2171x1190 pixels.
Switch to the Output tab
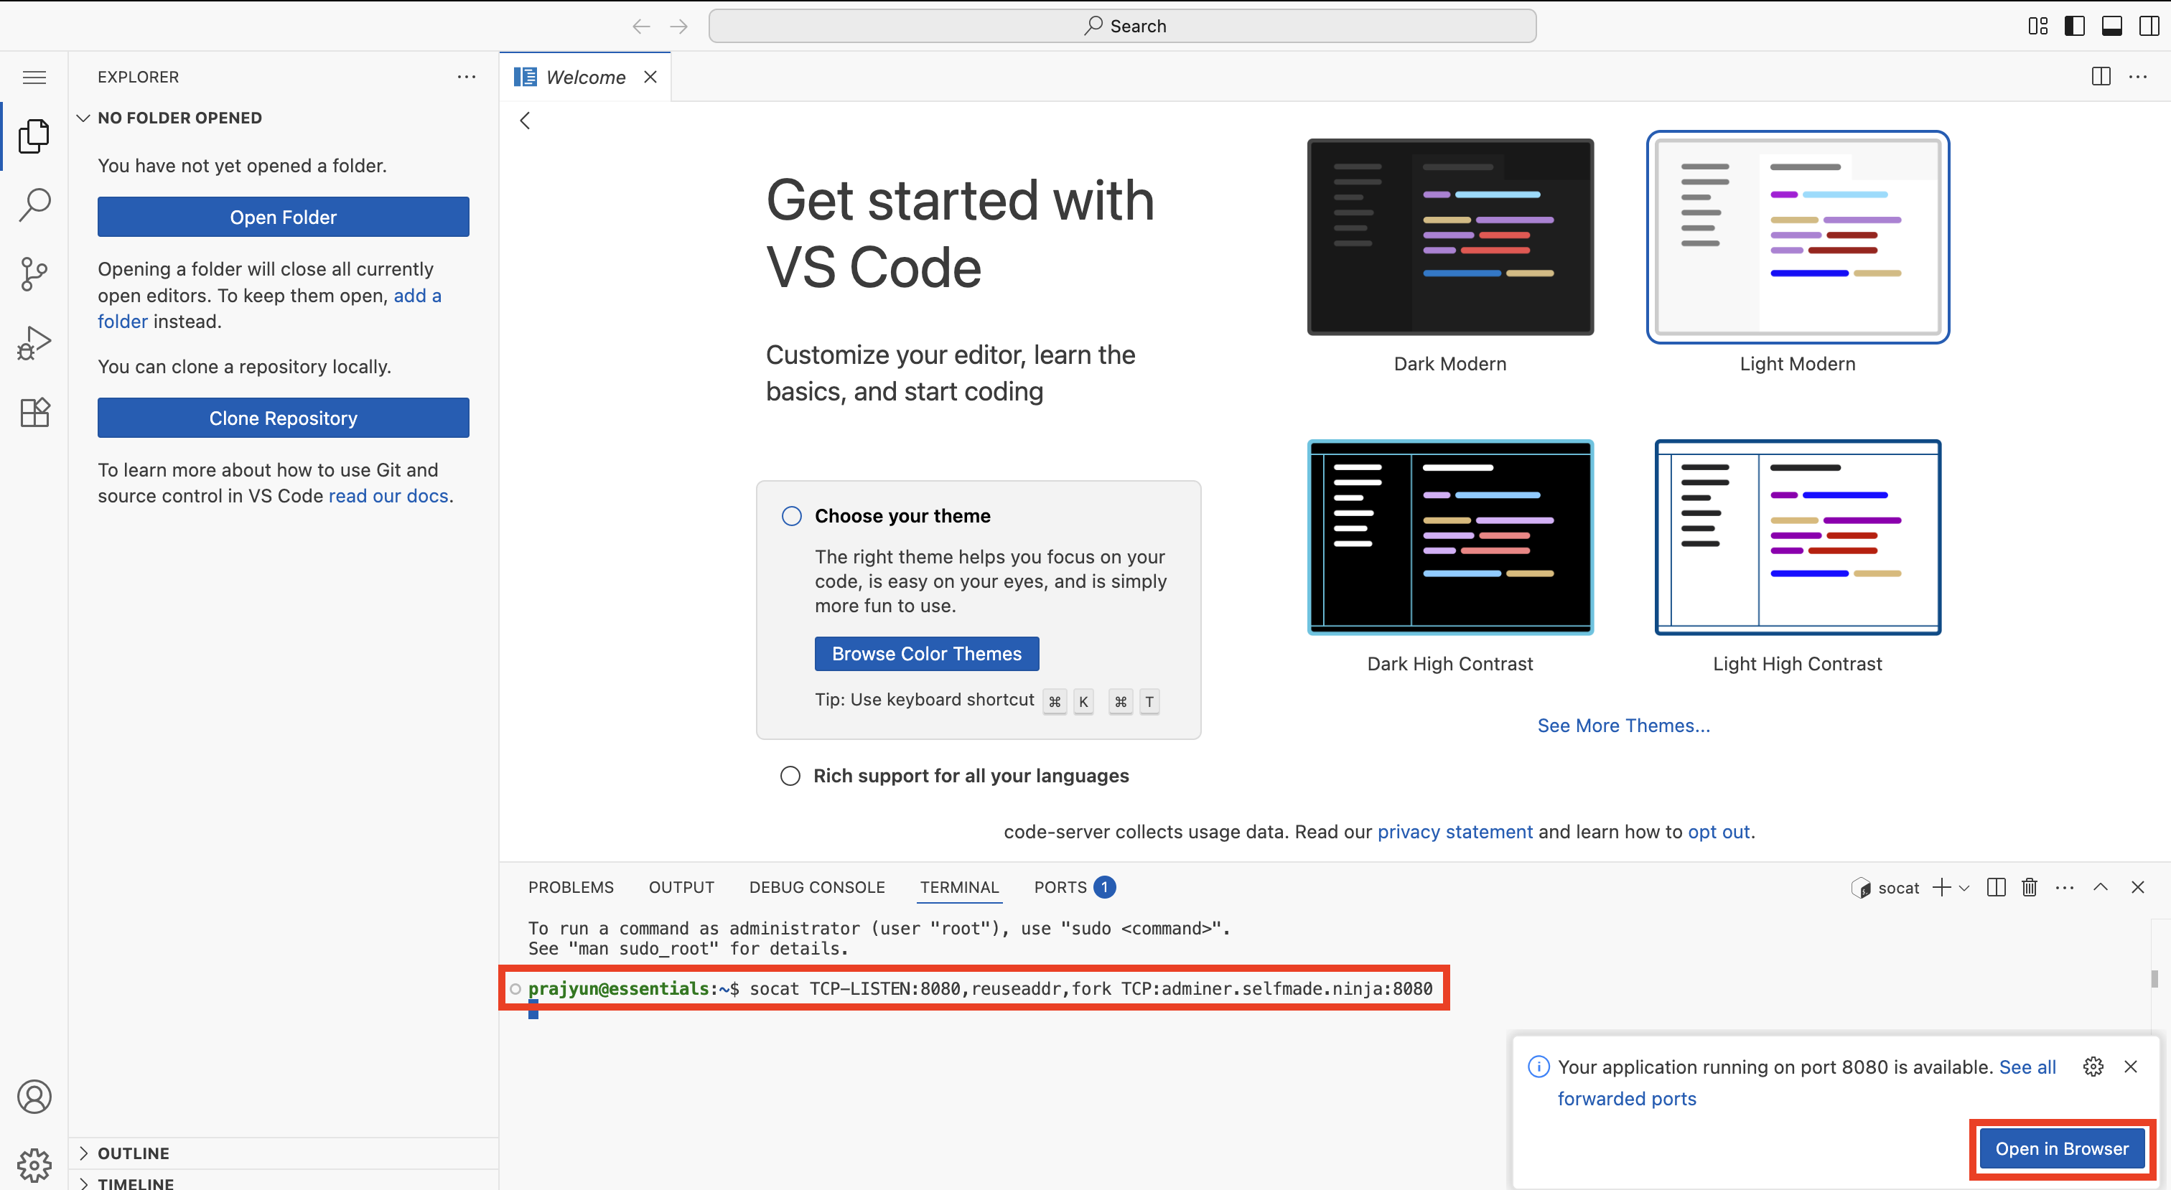[682, 887]
